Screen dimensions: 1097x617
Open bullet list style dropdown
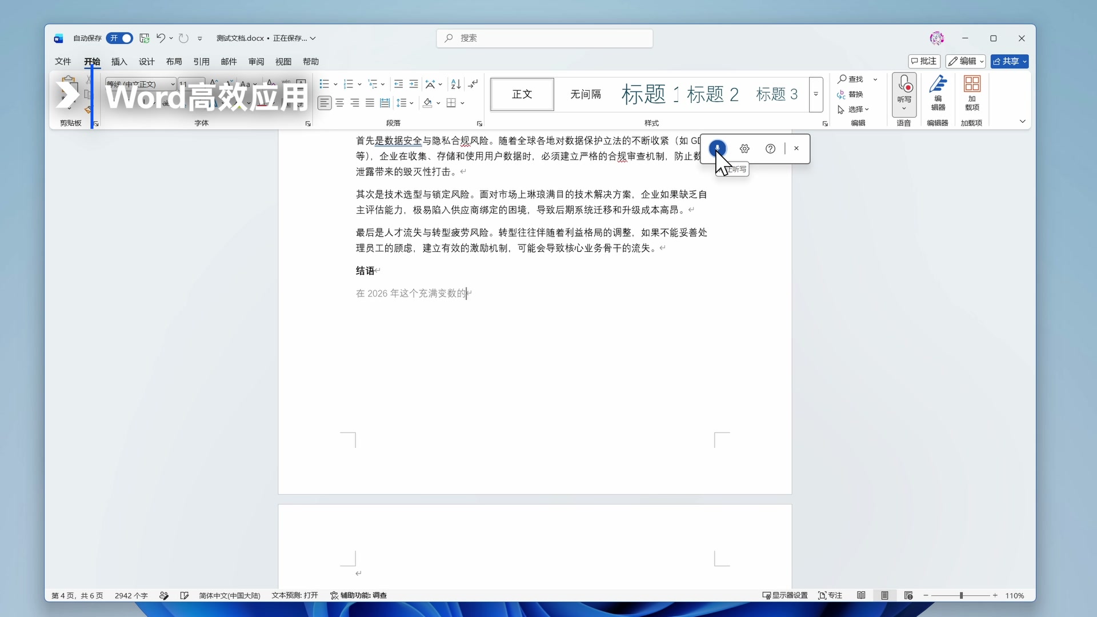335,85
